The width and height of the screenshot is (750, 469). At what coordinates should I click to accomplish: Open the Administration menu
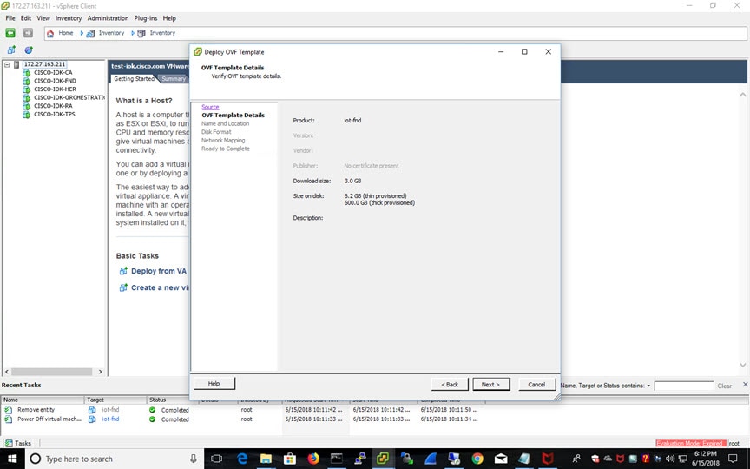click(108, 18)
